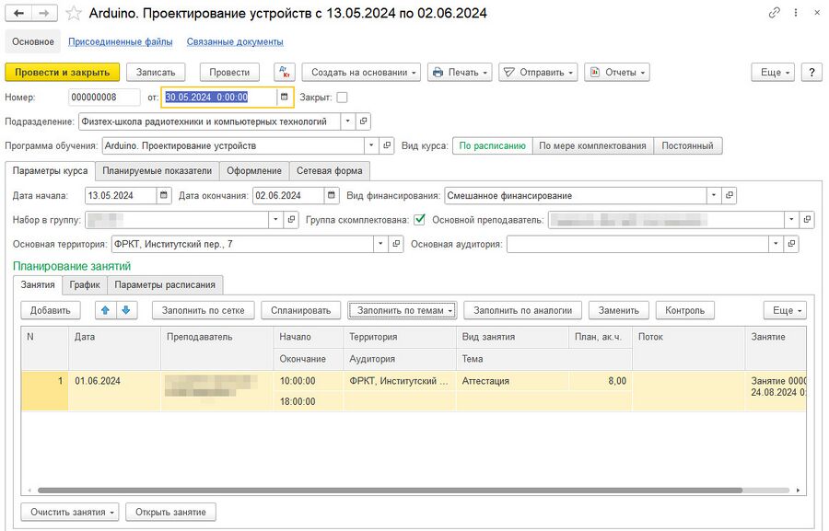
Task: Click Провести и закрыть button
Action: [62, 73]
